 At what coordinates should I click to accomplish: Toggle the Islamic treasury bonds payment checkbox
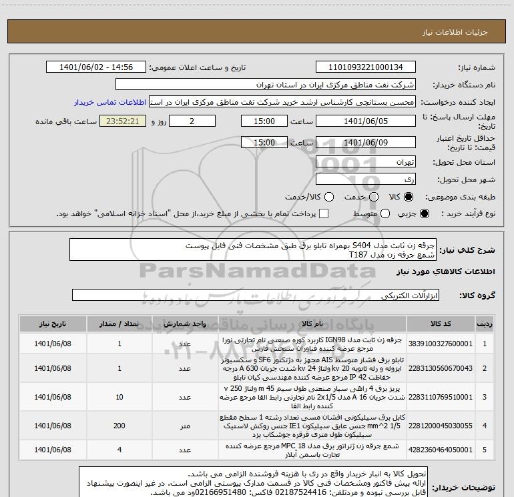(324, 213)
